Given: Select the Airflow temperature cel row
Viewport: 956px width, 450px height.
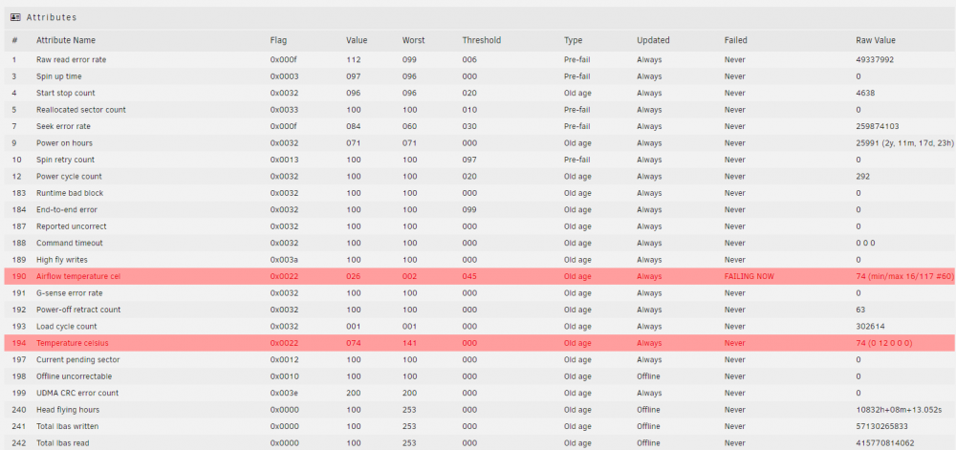Looking at the screenshot, I should coord(478,276).
